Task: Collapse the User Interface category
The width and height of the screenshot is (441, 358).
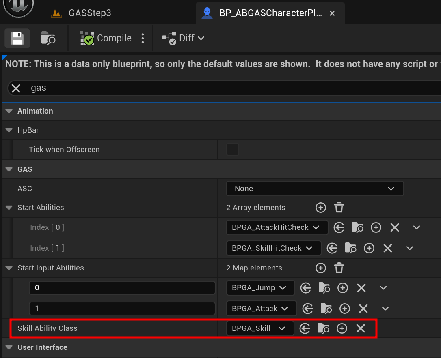Action: coord(9,347)
